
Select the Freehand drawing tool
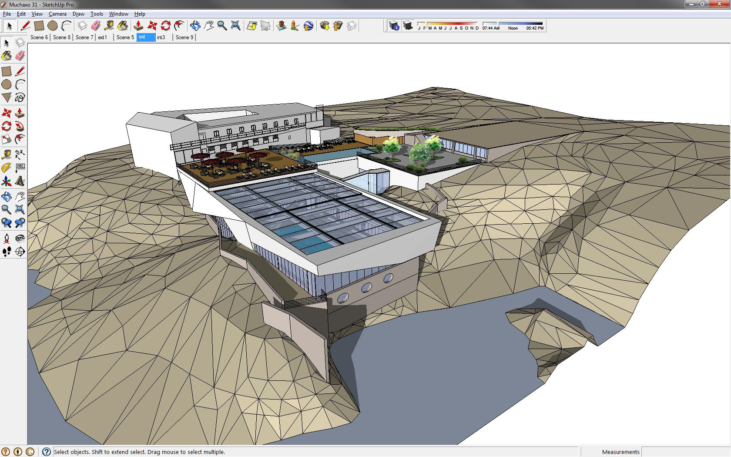click(x=20, y=97)
